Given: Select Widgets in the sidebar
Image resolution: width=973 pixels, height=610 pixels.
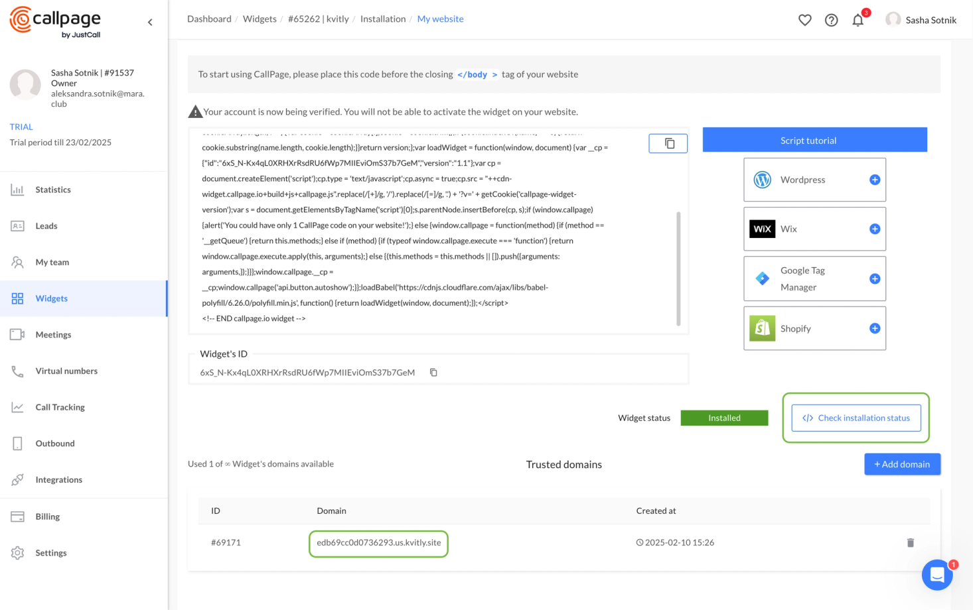Looking at the screenshot, I should click(84, 298).
